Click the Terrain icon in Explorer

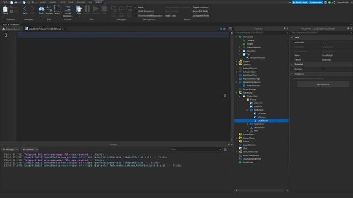pyautogui.click(x=244, y=44)
